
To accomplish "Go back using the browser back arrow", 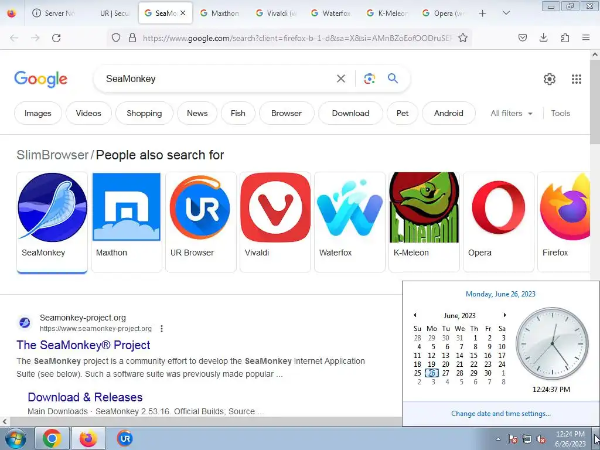I will [x=14, y=38].
